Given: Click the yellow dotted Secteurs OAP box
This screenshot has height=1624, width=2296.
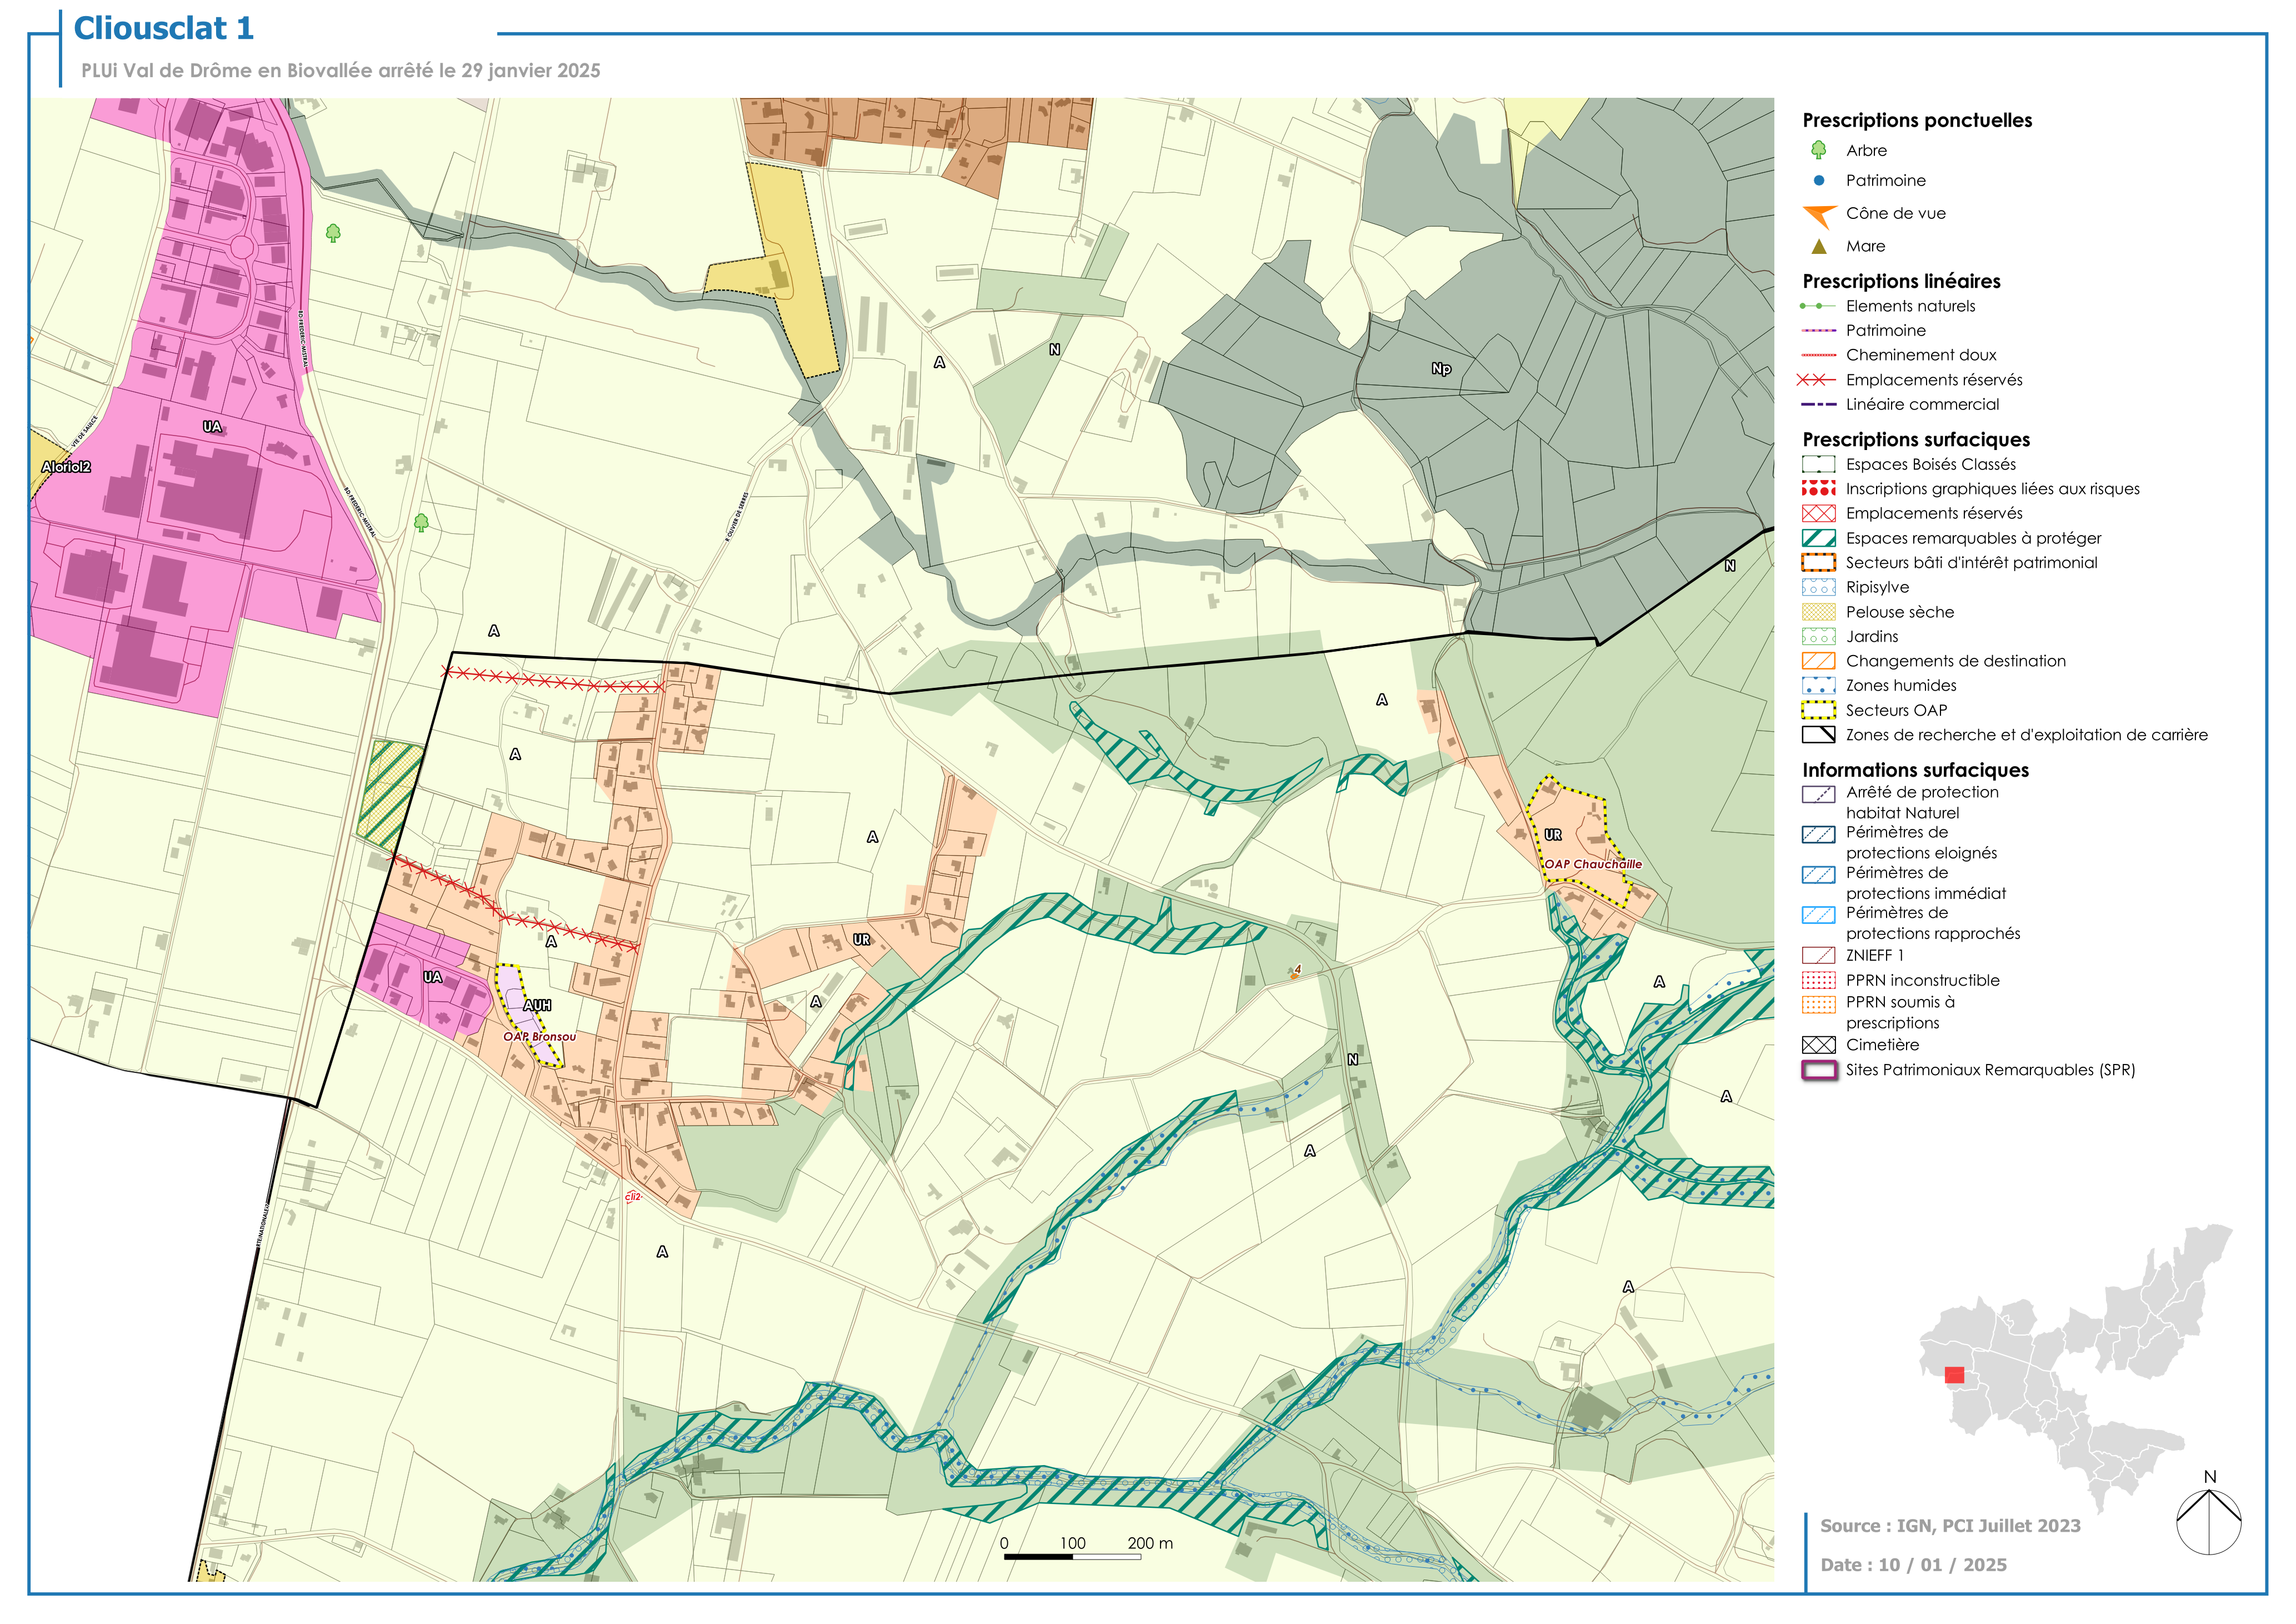Looking at the screenshot, I should click(x=1818, y=710).
